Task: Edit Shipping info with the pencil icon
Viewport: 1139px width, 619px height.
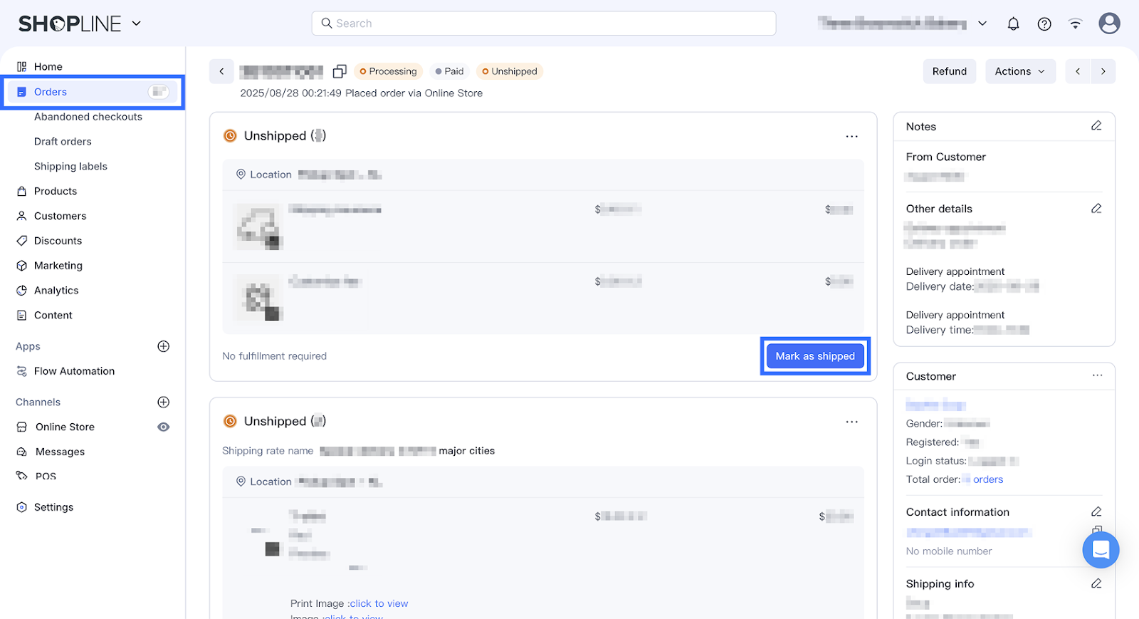Action: click(x=1096, y=583)
